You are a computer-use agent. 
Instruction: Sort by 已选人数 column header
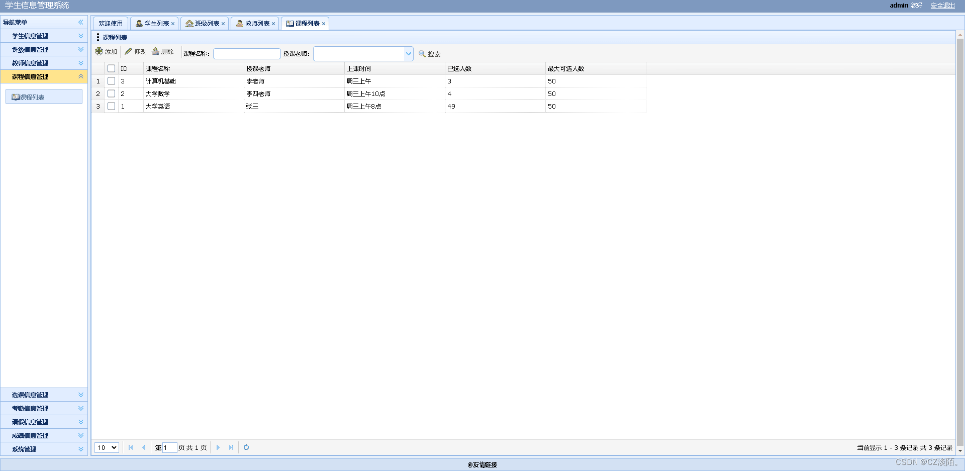coord(495,68)
